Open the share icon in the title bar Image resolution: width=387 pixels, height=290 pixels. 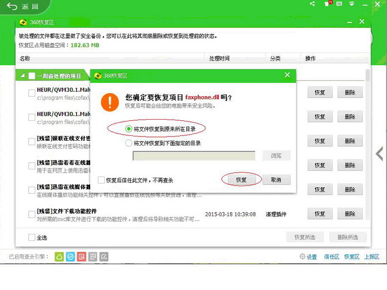point(312,4)
